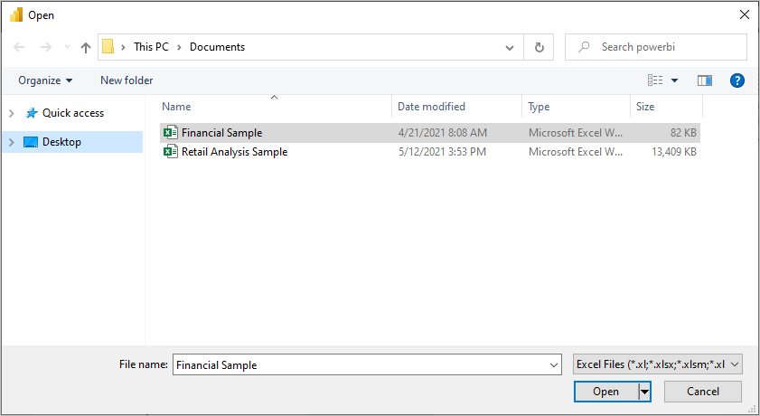Viewport: 760px width, 416px height.
Task: Click the Change your view icon
Action: [655, 80]
